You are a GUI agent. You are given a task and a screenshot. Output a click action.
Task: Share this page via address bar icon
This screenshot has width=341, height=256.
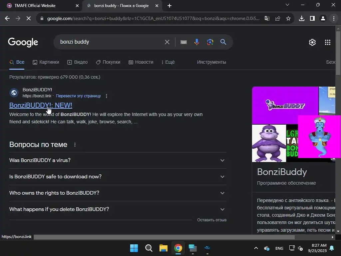point(277,19)
